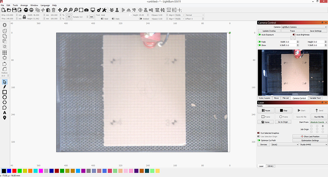Click the text Height 25.00 field
Viewport: 328px width, 177px height.
pos(143,15)
